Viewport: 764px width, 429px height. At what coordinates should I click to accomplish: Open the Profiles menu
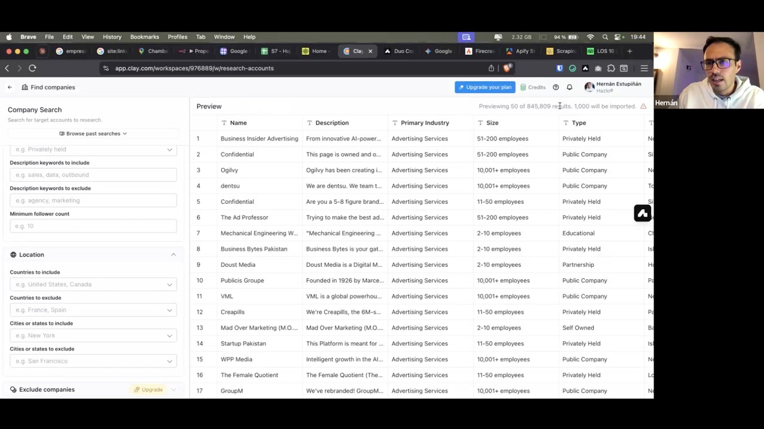click(x=177, y=37)
